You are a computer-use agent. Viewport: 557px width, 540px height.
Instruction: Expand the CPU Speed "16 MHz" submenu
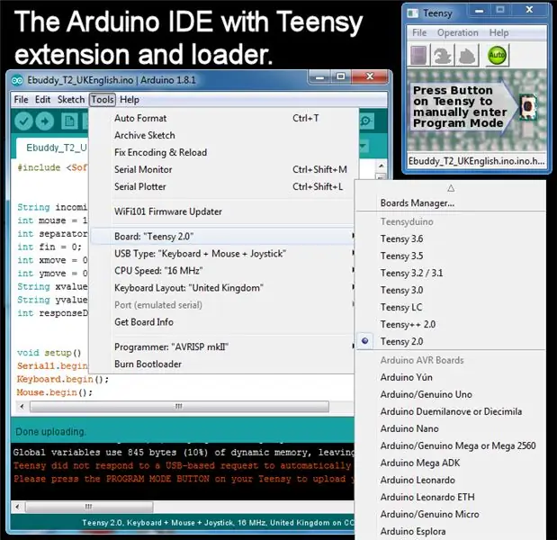coord(222,271)
